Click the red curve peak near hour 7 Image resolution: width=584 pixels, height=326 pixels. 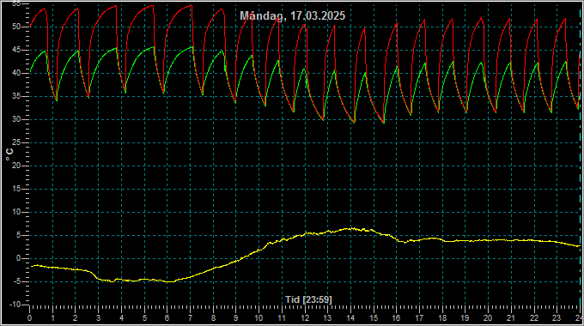[191, 6]
